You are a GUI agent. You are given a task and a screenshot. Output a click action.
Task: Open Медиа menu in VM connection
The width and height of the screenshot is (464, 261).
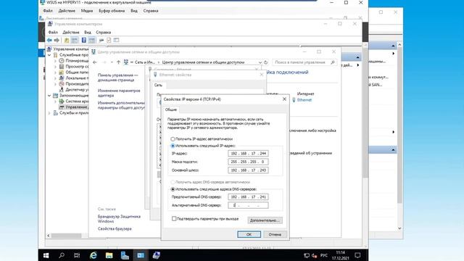[87, 11]
